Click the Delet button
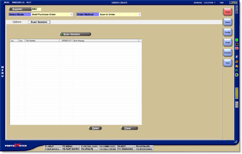The width and height of the screenshot is (242, 154). 95,128
